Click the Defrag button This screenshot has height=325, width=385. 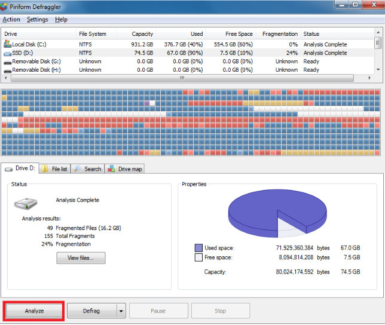tap(91, 311)
